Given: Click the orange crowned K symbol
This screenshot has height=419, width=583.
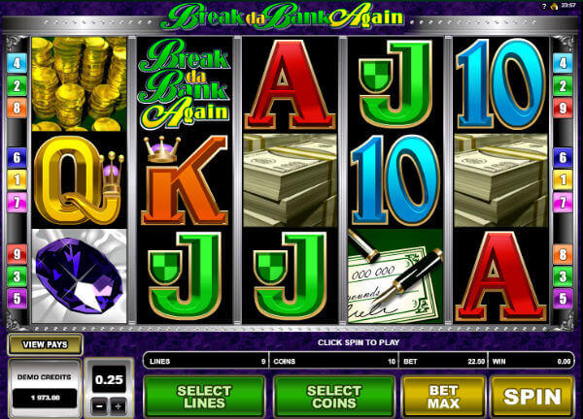Looking at the screenshot, I should pyautogui.click(x=185, y=180).
